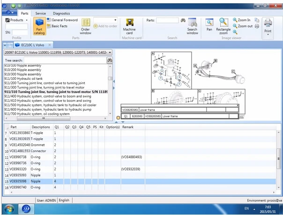Switch to the Parts ribbon tab
Image resolution: width=283 pixels, height=215 pixels.
point(24,13)
